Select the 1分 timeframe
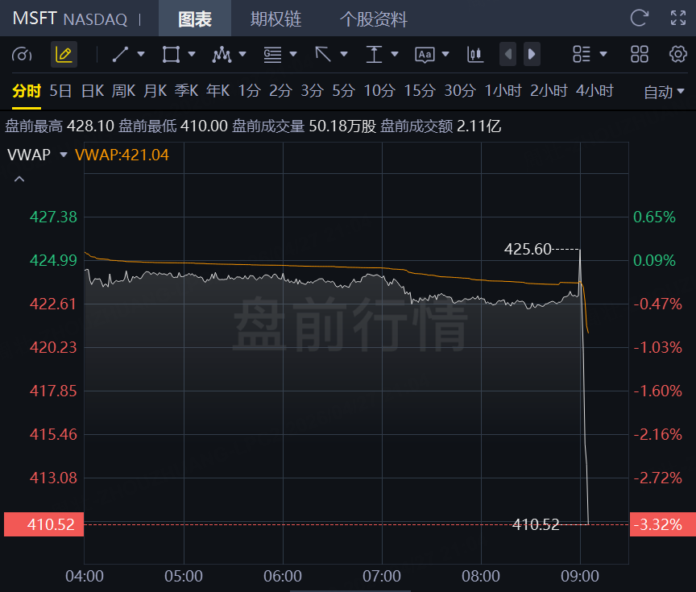Screen dimensions: 696x592 pos(250,91)
